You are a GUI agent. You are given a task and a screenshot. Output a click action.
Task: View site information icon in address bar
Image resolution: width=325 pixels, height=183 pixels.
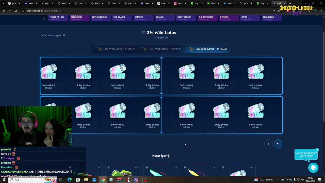pyautogui.click(x=23, y=11)
